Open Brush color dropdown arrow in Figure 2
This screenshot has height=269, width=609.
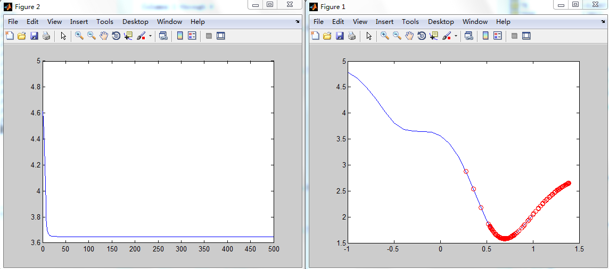(x=150, y=36)
